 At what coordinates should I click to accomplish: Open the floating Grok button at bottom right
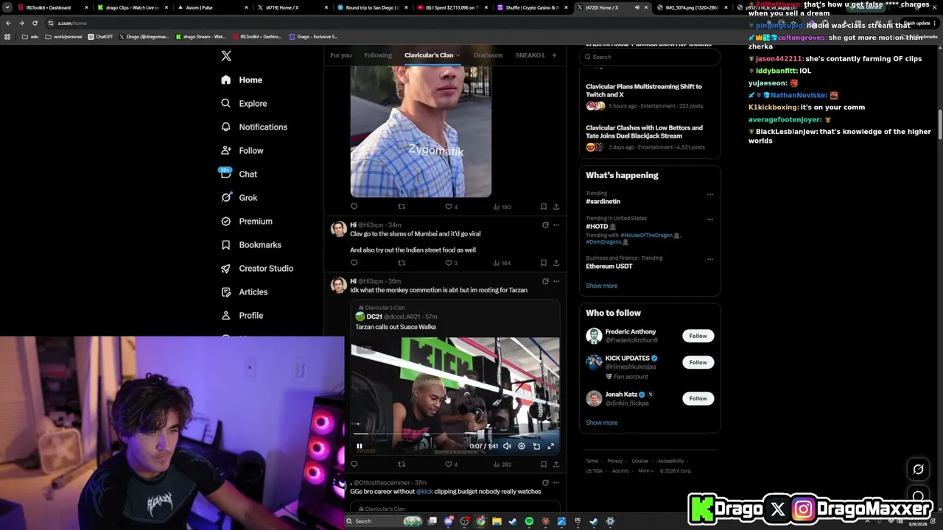(918, 469)
